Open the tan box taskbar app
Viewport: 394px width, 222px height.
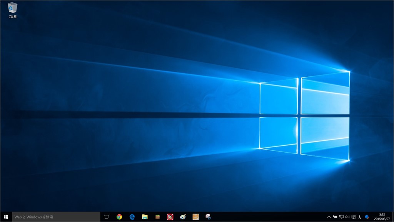tap(195, 217)
